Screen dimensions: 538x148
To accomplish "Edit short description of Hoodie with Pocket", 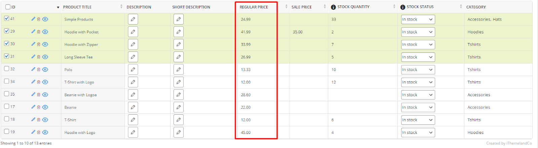I will 179,32.
